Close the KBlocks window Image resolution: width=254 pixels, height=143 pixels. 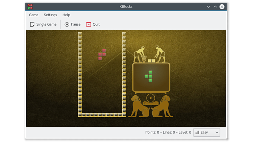pyautogui.click(x=222, y=6)
